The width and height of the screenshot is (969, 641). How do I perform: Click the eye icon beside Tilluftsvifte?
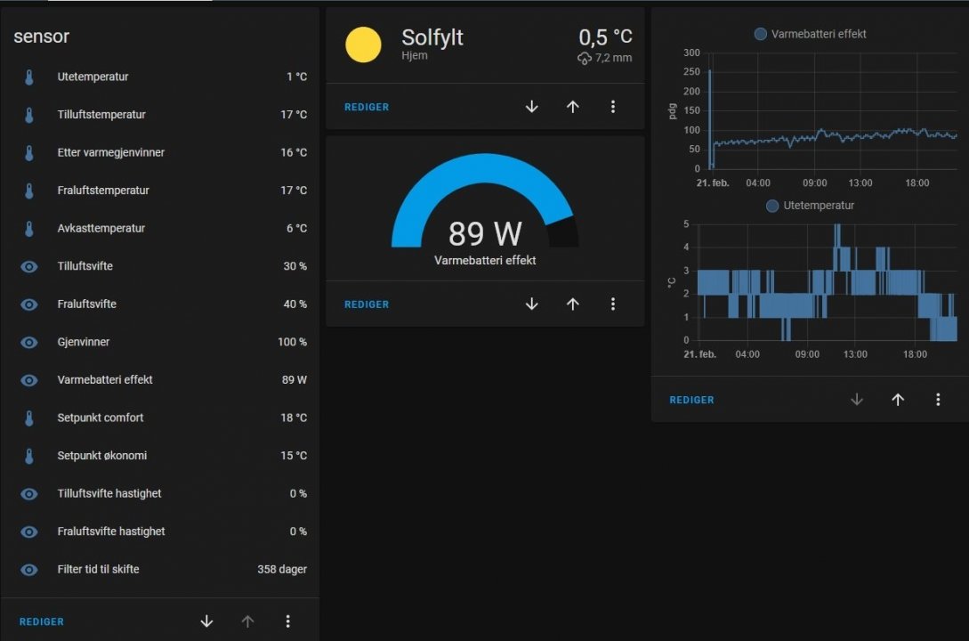pyautogui.click(x=29, y=266)
